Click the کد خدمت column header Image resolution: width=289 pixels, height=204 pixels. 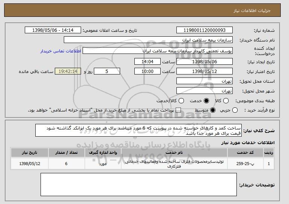[x=245, y=153]
